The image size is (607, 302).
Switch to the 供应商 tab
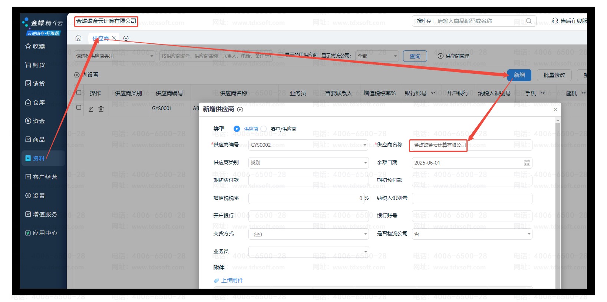point(100,38)
